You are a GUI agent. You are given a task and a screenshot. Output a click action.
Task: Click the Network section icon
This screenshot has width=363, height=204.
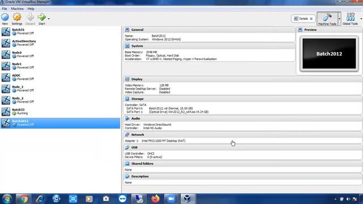pyautogui.click(x=127, y=135)
